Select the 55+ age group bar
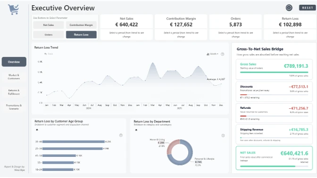The width and height of the screenshot is (317, 178). click(x=58, y=162)
